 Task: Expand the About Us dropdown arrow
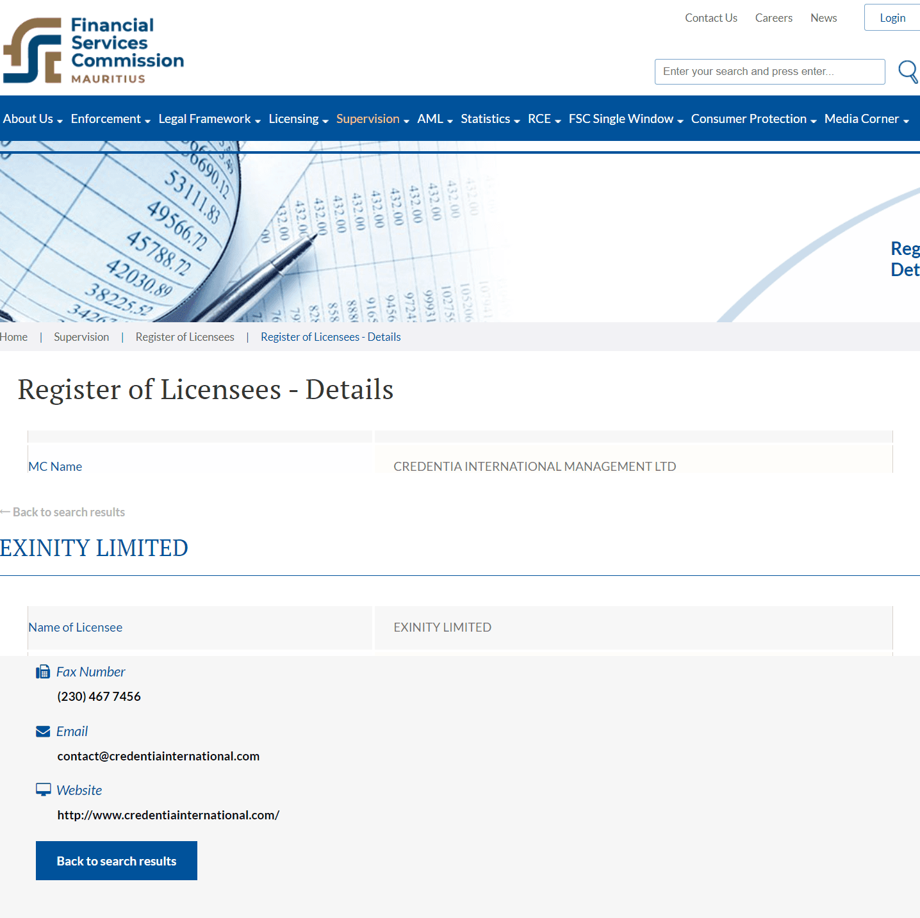coord(60,121)
